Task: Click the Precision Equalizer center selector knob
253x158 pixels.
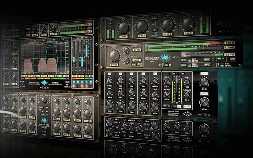Action: pyautogui.click(x=44, y=100)
